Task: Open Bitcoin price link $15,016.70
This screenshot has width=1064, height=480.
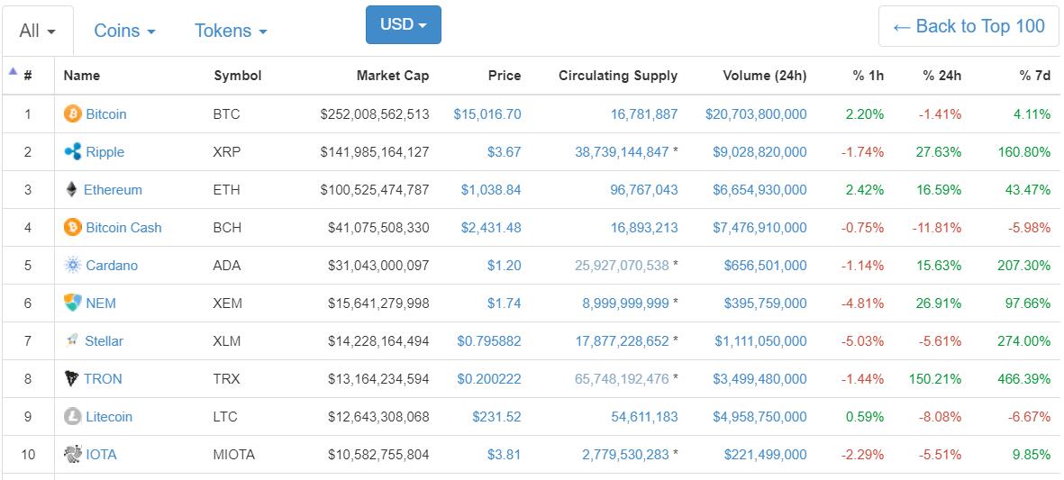Action: pyautogui.click(x=487, y=114)
